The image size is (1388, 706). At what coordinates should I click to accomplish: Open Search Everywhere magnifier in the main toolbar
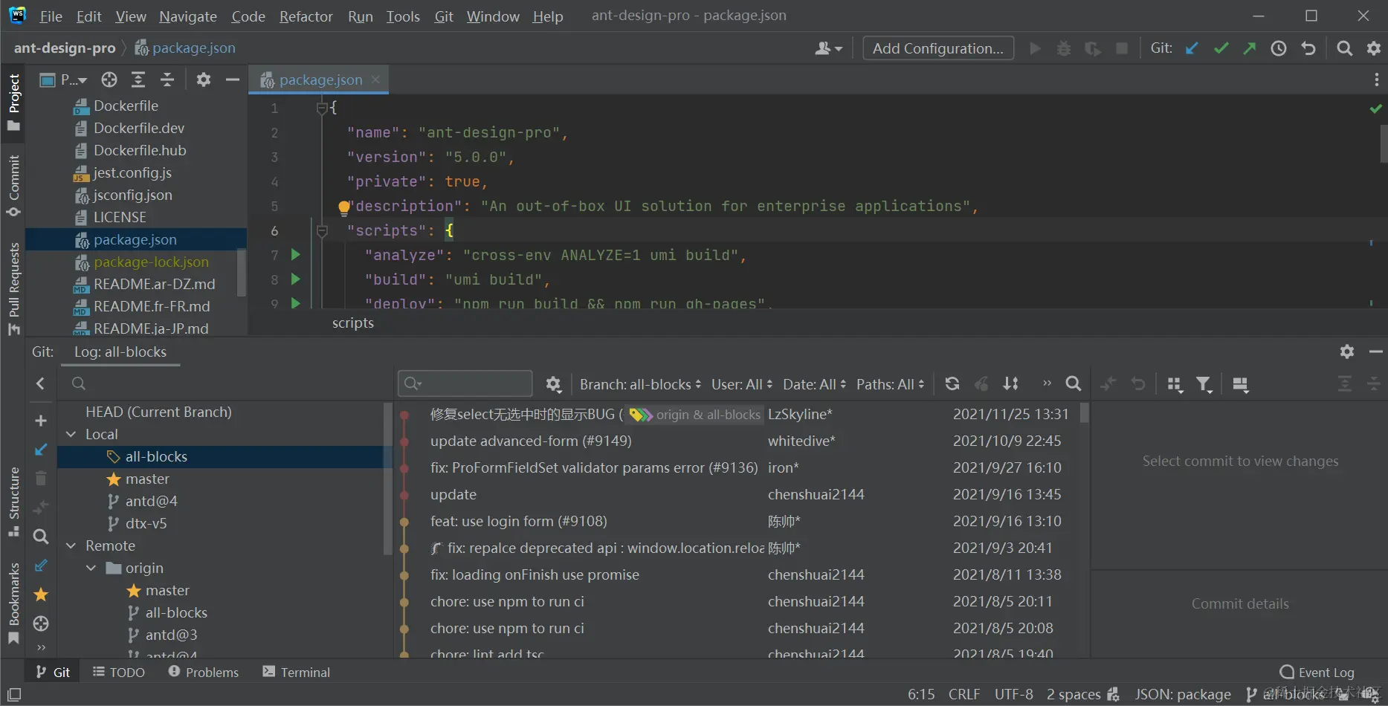pyautogui.click(x=1344, y=48)
